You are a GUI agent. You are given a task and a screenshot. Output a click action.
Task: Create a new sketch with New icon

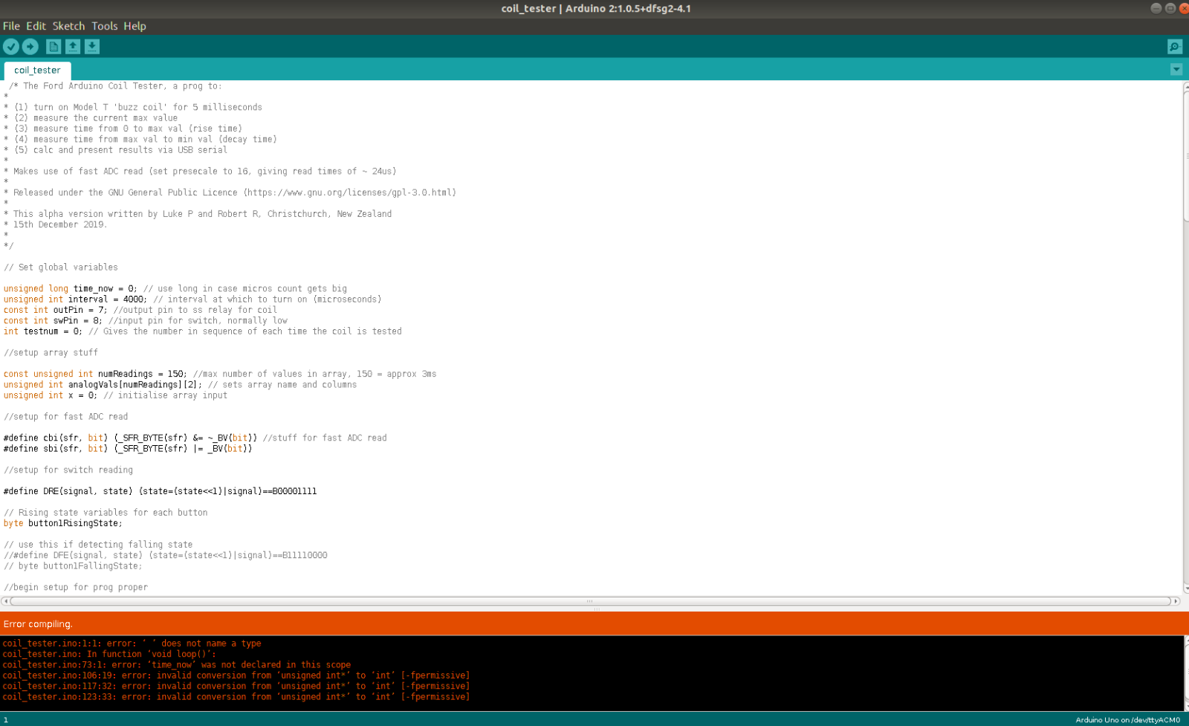pos(54,47)
